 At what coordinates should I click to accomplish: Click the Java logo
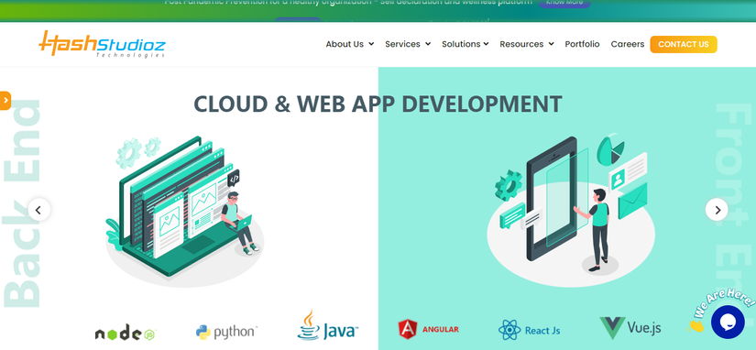[x=328, y=325]
